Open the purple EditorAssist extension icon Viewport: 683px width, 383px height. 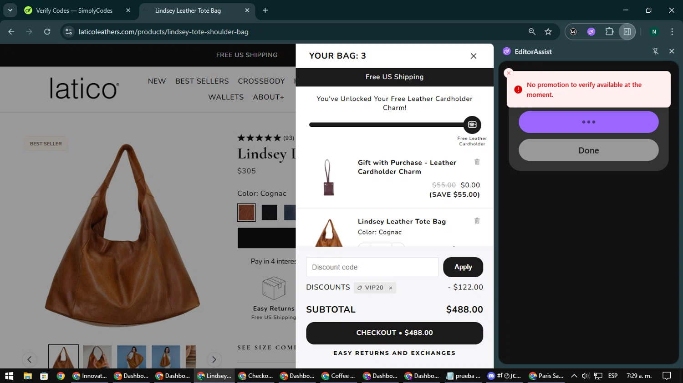(x=591, y=32)
